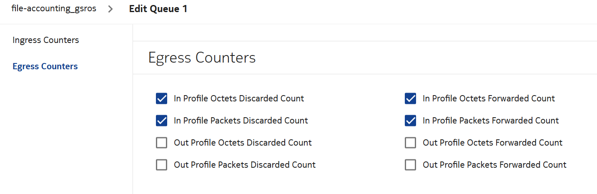Screen dimensions: 597x194
Task: Click the Edit Queue 1 page title
Action: 158,9
